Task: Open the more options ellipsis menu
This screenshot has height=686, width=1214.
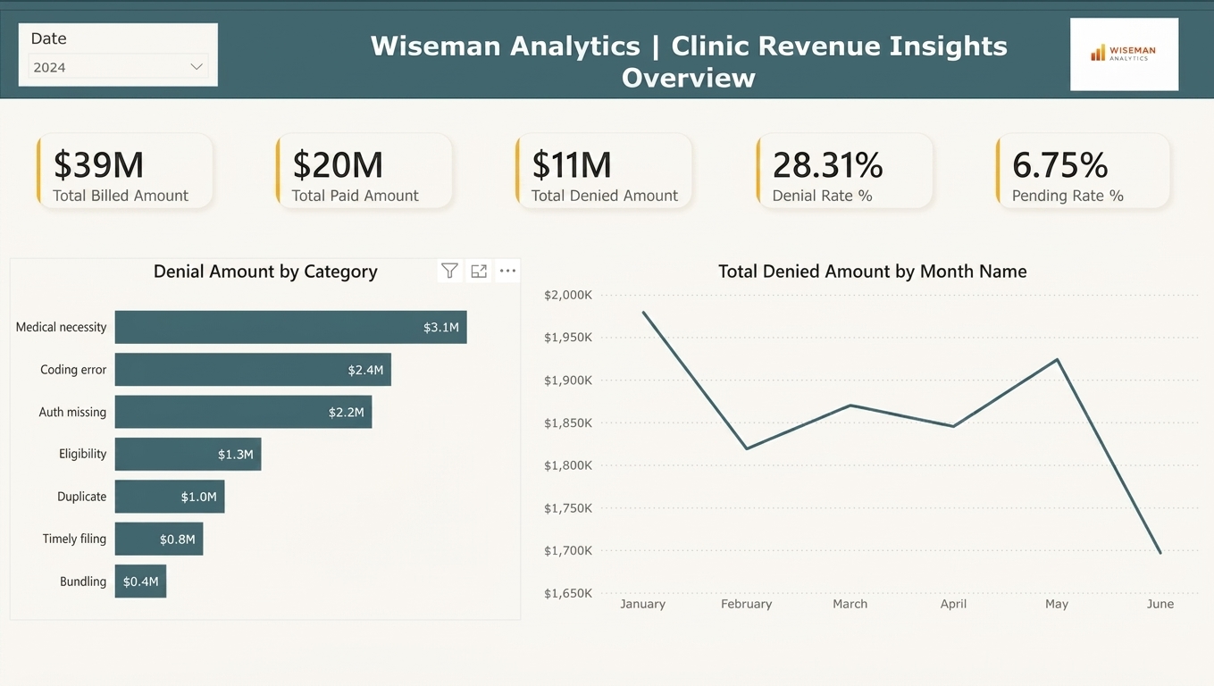Action: coord(507,271)
